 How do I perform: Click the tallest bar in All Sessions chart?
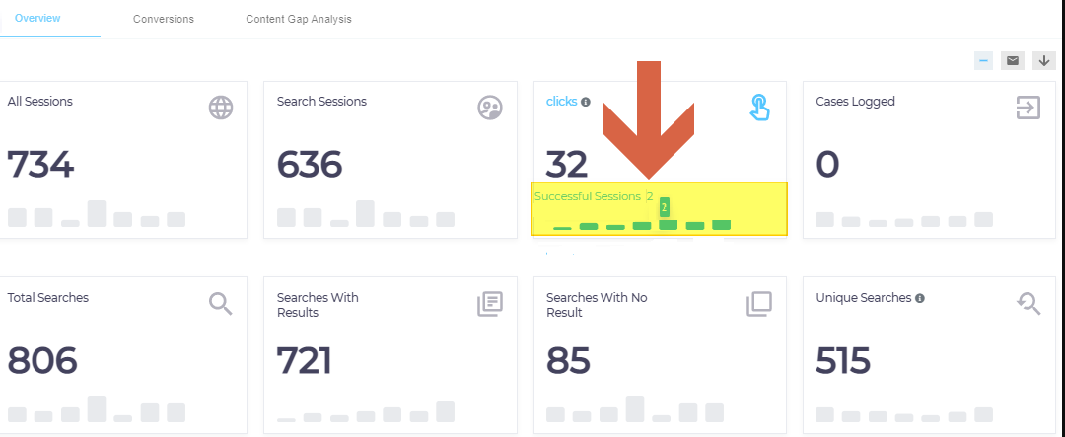pos(97,213)
